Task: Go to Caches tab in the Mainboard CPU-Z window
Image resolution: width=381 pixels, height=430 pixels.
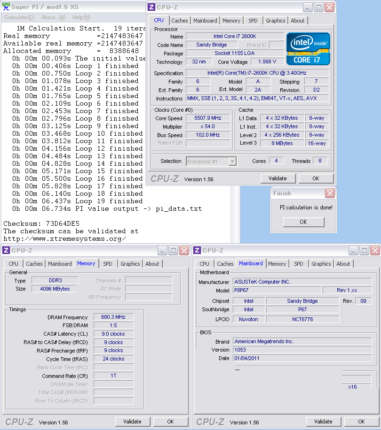Action: tap(225, 264)
